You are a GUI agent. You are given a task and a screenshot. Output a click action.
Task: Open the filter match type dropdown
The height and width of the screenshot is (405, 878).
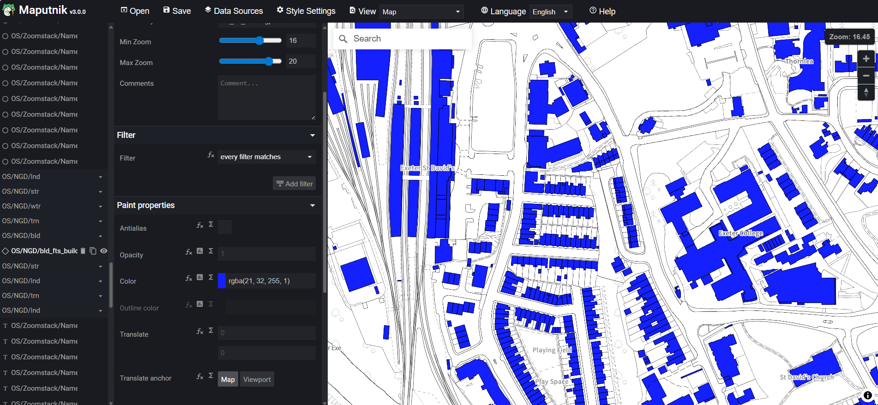pos(266,157)
